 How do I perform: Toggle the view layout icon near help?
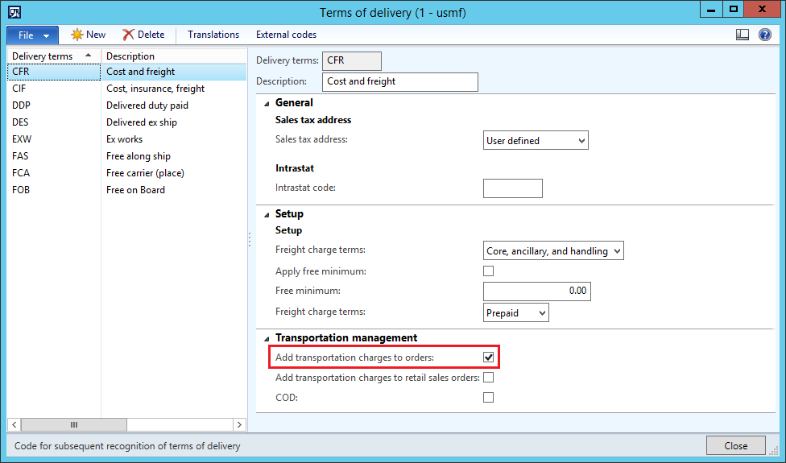pos(743,35)
